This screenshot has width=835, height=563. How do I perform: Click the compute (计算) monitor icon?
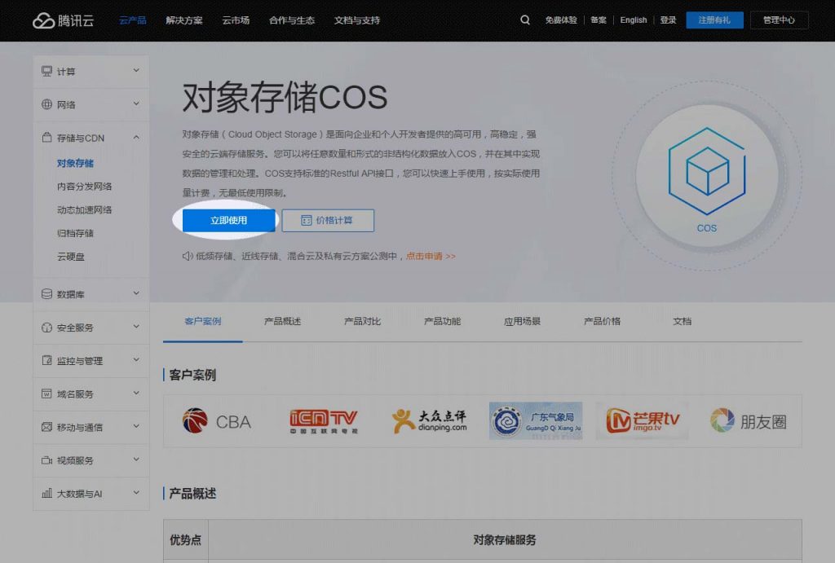[x=47, y=72]
